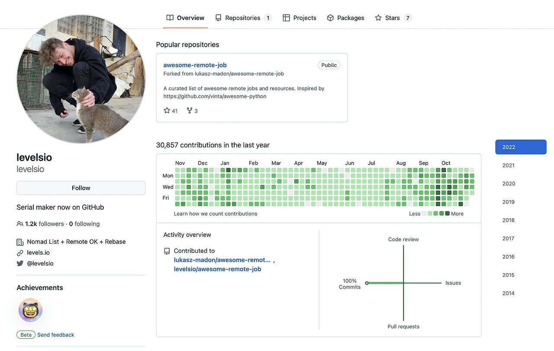Click the Twitter bird icon beside @levelsio
Image resolution: width=554 pixels, height=351 pixels.
click(20, 263)
